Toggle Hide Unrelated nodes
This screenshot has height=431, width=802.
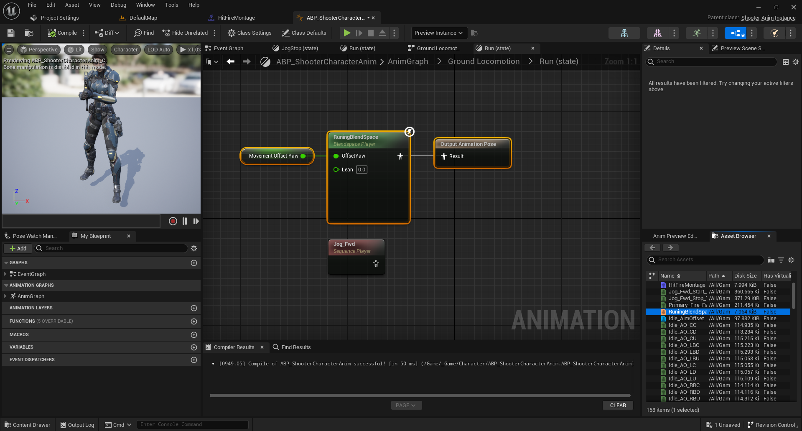click(x=185, y=33)
